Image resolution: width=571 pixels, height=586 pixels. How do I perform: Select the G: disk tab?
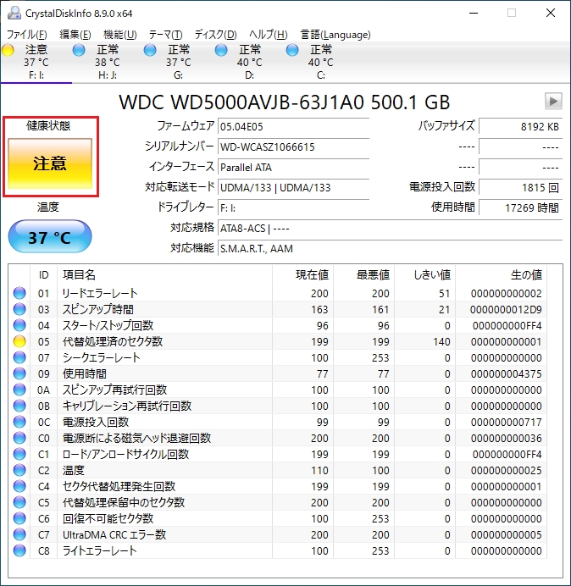(179, 63)
